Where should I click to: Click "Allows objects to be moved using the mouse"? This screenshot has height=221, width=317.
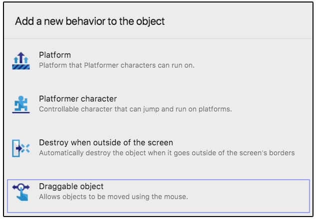113,197
